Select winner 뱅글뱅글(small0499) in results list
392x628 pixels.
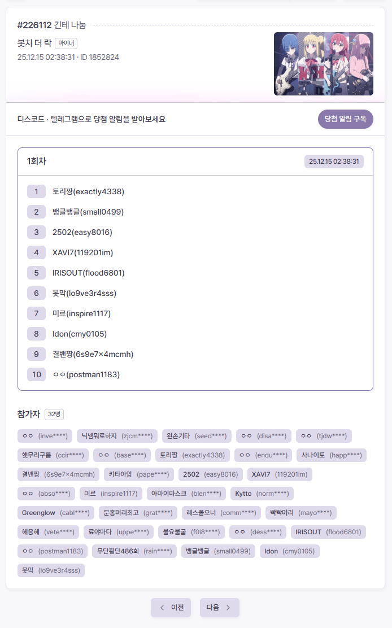coord(92,212)
